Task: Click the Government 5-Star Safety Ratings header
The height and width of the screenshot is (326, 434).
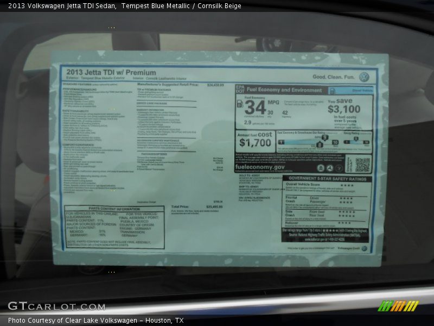Action: [327, 178]
